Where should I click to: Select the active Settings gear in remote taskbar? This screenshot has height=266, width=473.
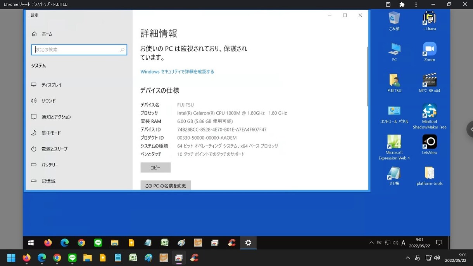point(248,243)
